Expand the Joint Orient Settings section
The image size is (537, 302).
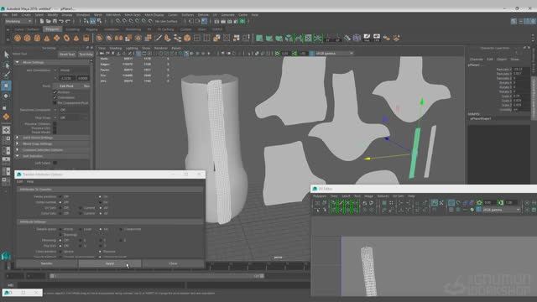(x=53, y=138)
